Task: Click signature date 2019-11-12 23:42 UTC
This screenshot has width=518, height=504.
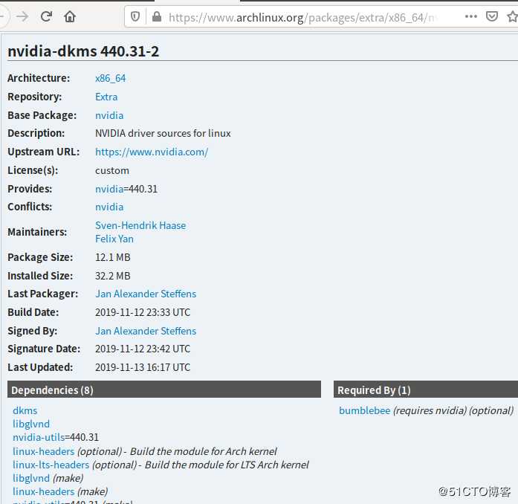Action: pyautogui.click(x=143, y=349)
